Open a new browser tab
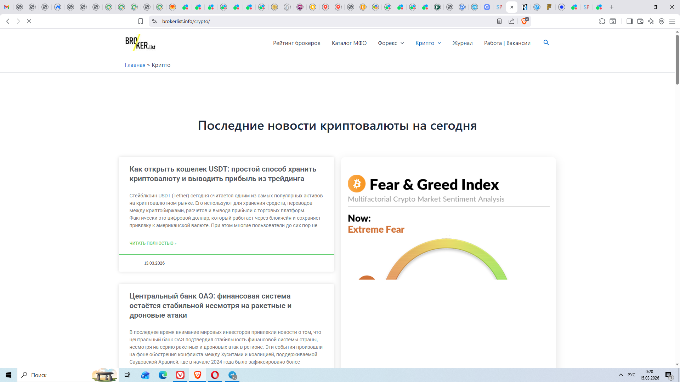 pos(612,7)
